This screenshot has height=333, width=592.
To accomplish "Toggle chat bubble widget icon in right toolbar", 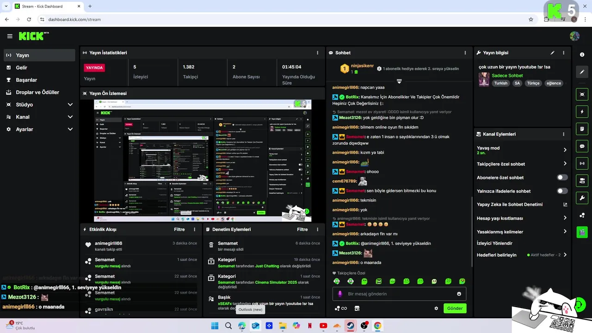I will [582, 146].
